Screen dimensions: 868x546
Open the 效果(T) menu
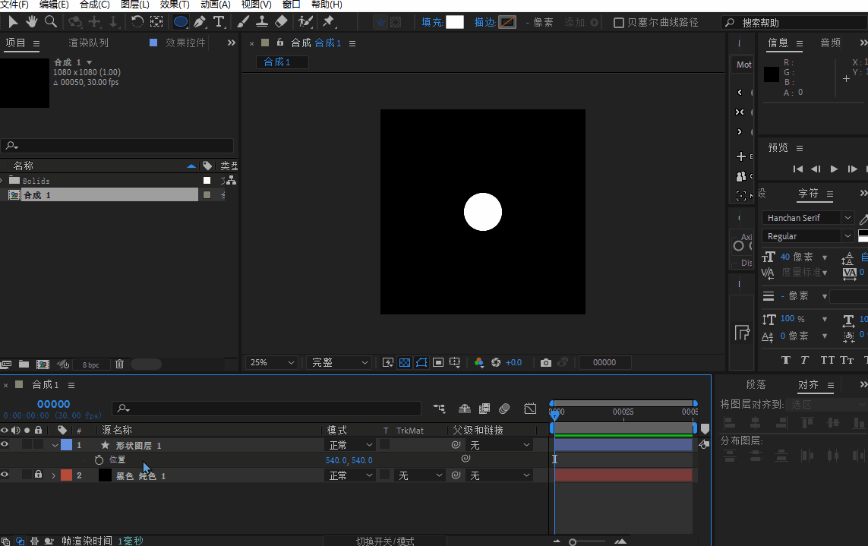pos(175,5)
